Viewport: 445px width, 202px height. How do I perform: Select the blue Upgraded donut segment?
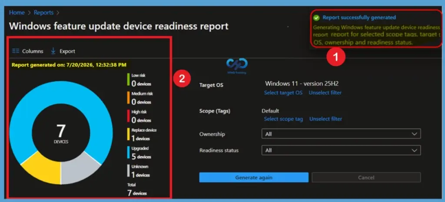tap(61, 92)
